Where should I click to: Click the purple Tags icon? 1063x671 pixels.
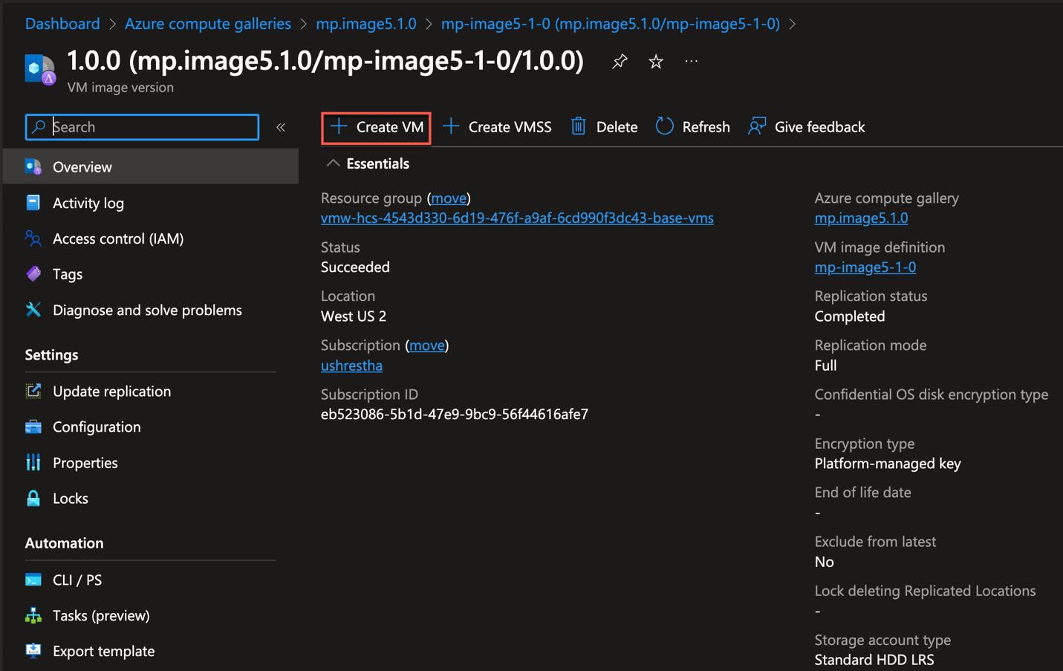(x=33, y=274)
